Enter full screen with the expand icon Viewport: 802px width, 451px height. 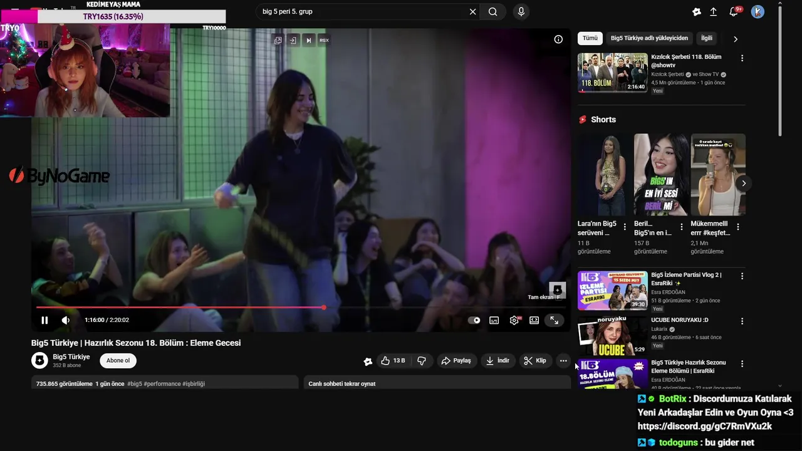point(554,320)
